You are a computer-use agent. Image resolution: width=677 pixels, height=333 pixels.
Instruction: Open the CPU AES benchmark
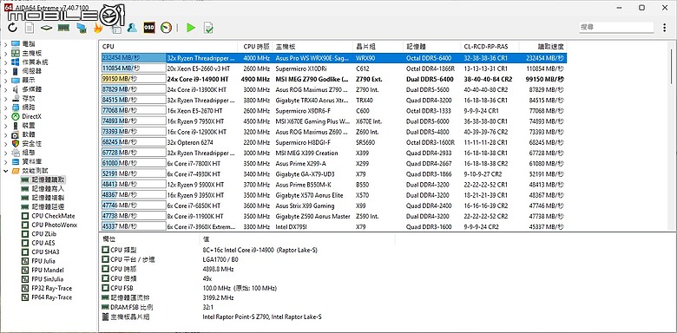click(43, 244)
